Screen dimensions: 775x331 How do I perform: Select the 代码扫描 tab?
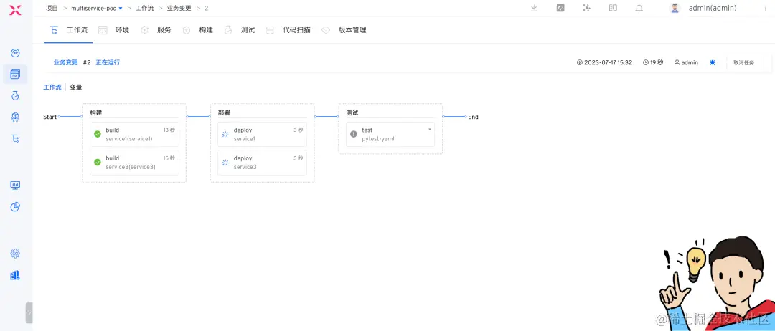pyautogui.click(x=288, y=30)
